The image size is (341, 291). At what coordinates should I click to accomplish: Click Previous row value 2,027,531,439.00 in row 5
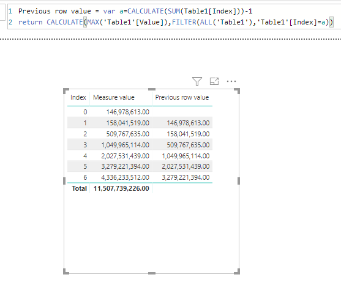(185, 166)
